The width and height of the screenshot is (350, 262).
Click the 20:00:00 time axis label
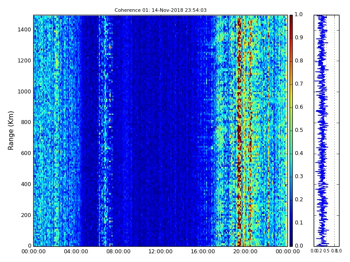[x=245, y=252]
